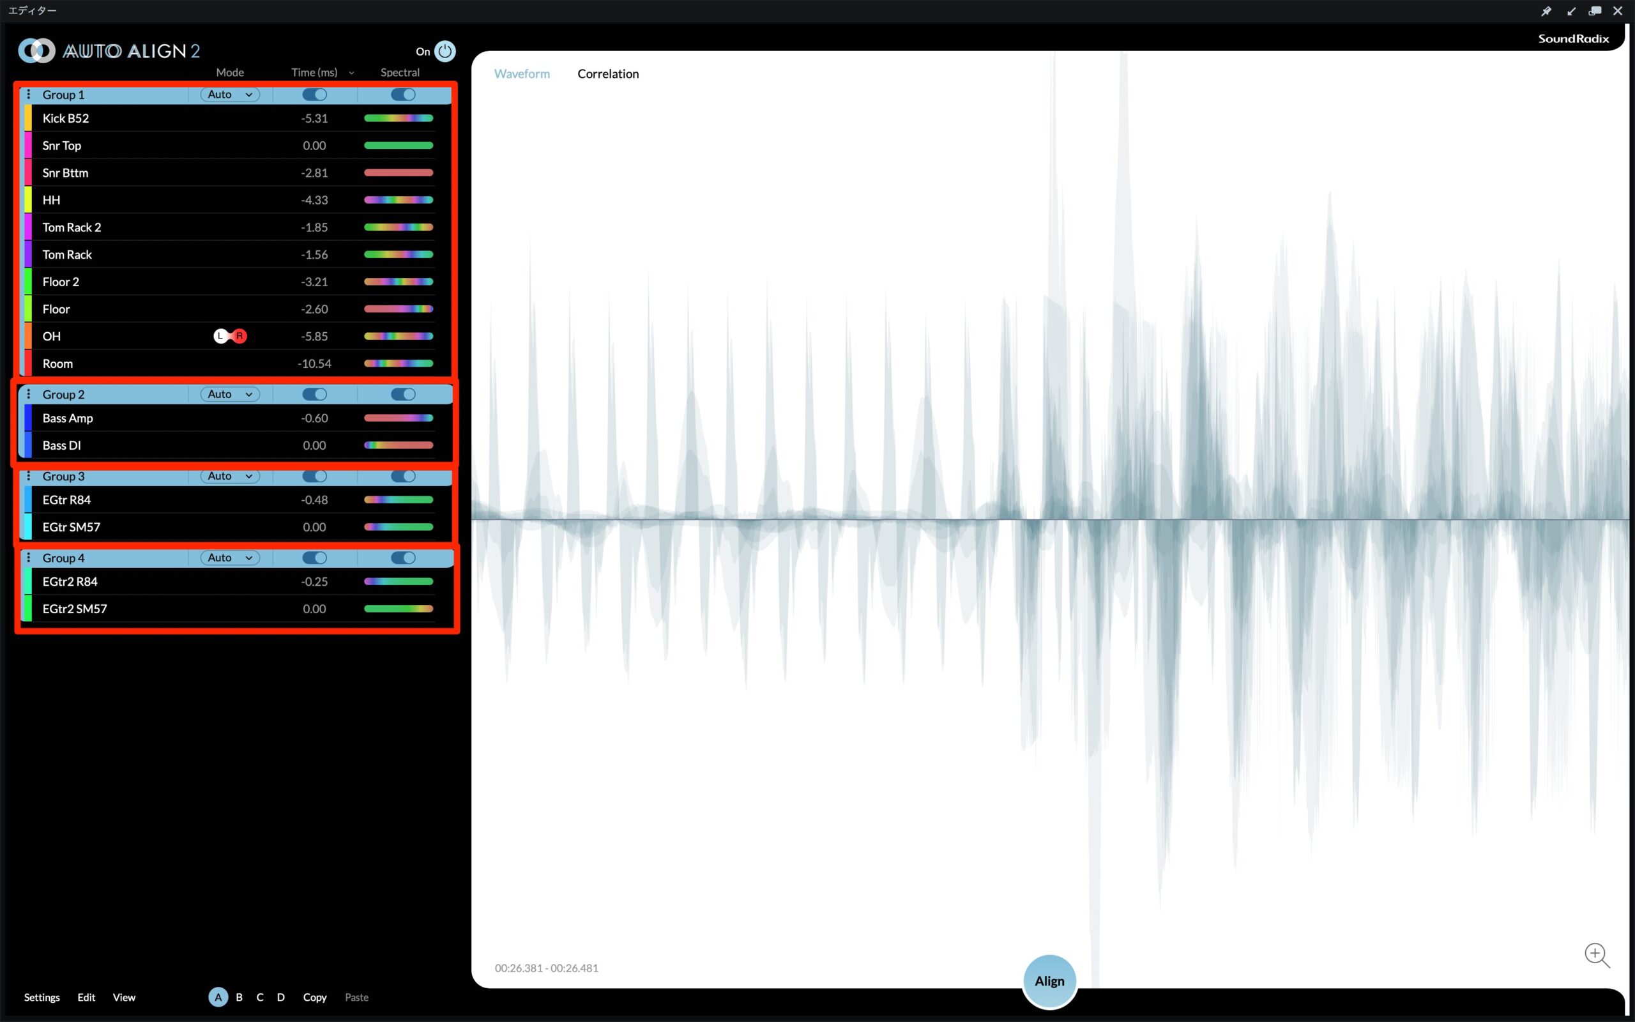Click OH track time value -5.85
Image resolution: width=1635 pixels, height=1022 pixels.
[314, 336]
